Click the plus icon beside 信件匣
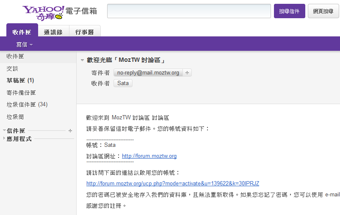Image resolution: width=340 pixels, height=215 pixels. click(x=70, y=131)
